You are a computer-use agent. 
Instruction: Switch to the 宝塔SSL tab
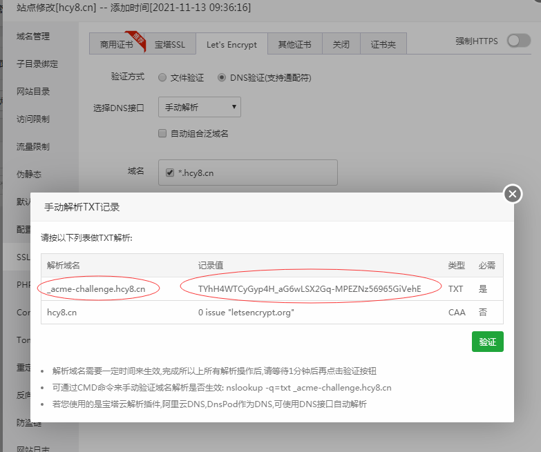tap(170, 44)
